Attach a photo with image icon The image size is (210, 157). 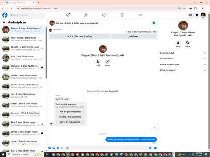(54, 148)
